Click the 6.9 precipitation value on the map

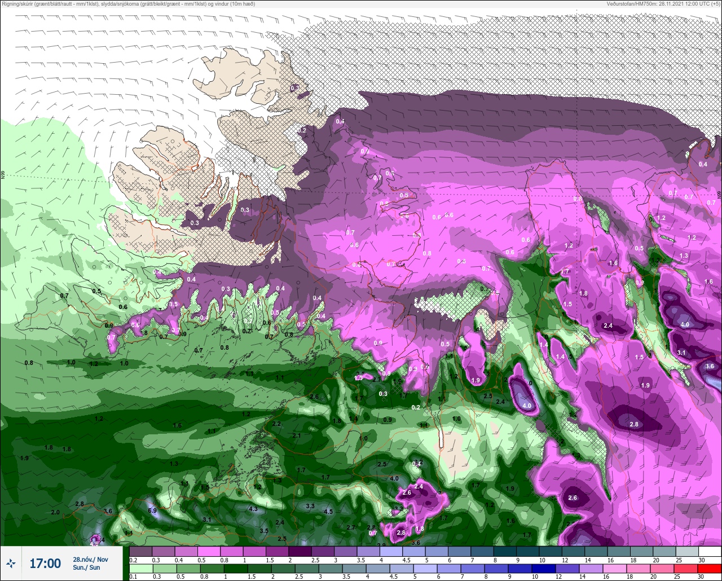point(152,510)
